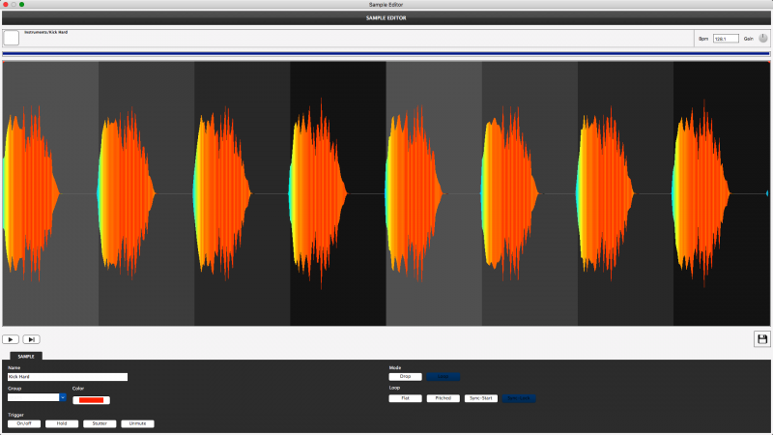
Task: Choose the On/off trigger button
Action: pyautogui.click(x=24, y=423)
